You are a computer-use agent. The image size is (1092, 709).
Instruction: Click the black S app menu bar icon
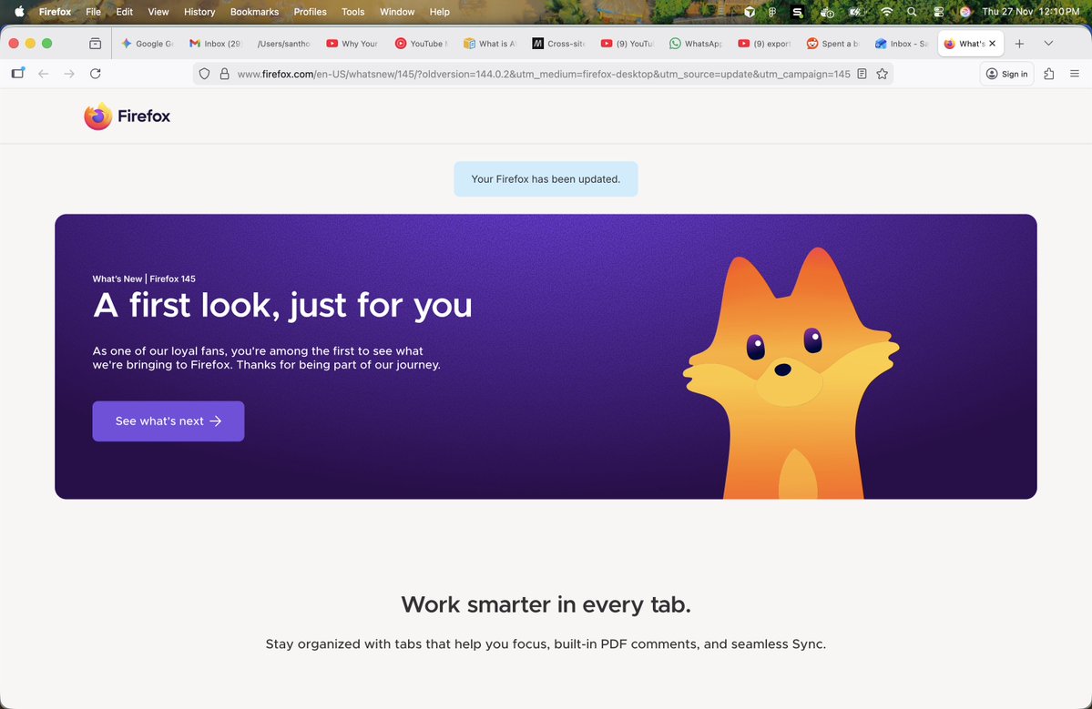click(x=798, y=12)
